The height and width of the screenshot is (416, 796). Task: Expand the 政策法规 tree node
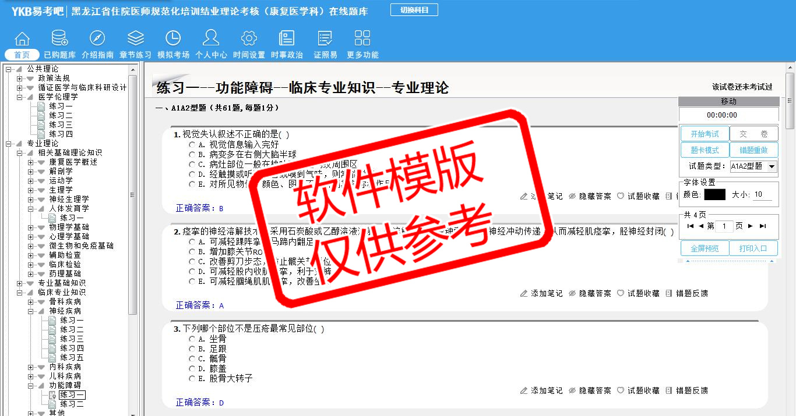pos(20,79)
